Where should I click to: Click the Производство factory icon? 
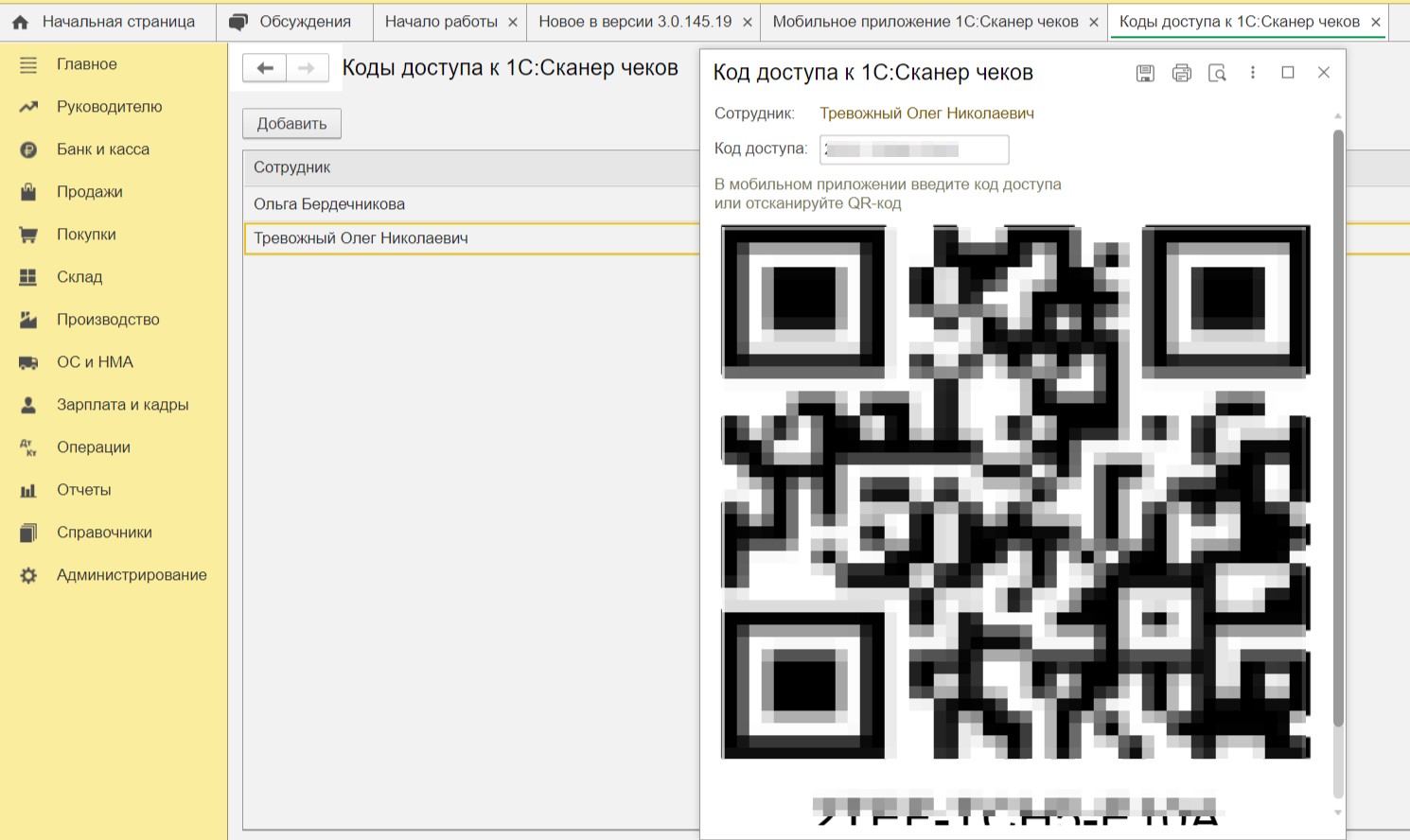(28, 320)
